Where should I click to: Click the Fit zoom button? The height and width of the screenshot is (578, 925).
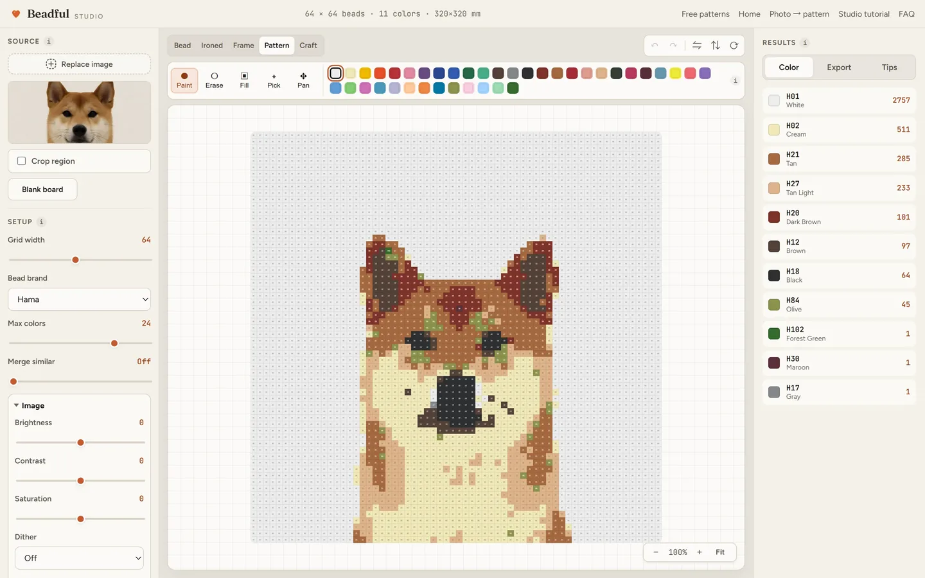[720, 552]
